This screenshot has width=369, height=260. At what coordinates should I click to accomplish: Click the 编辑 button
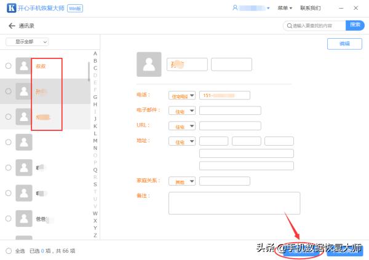coord(344,44)
